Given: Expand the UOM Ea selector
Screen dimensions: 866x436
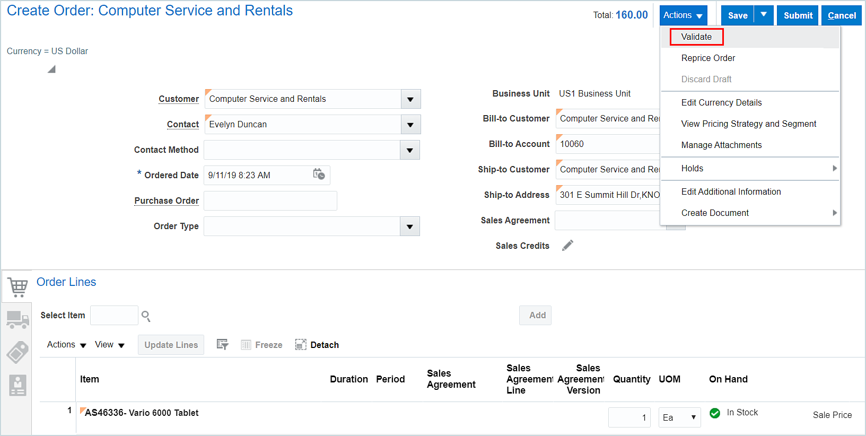Looking at the screenshot, I should [x=693, y=417].
